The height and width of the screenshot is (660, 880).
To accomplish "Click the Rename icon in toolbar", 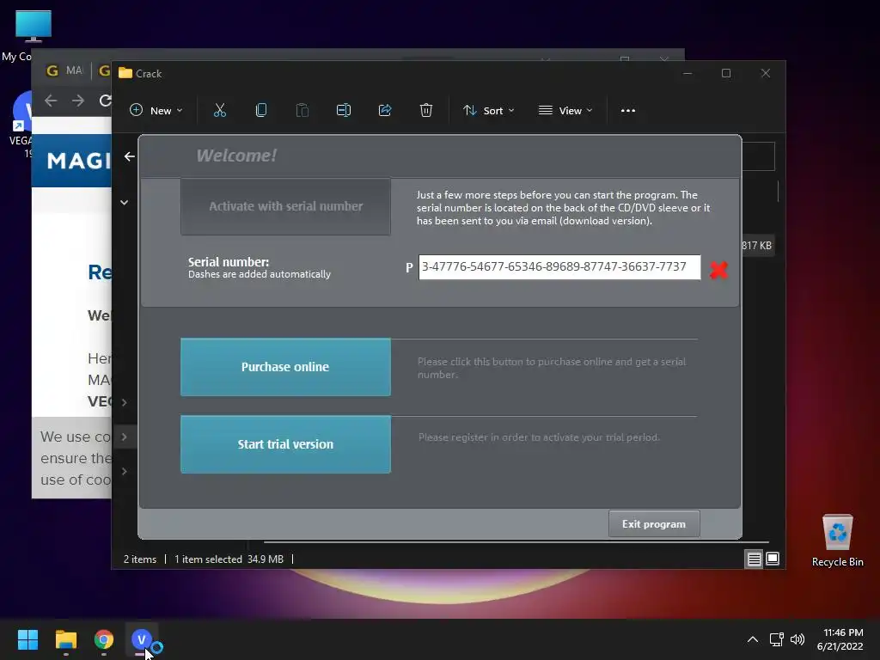I will (x=344, y=111).
